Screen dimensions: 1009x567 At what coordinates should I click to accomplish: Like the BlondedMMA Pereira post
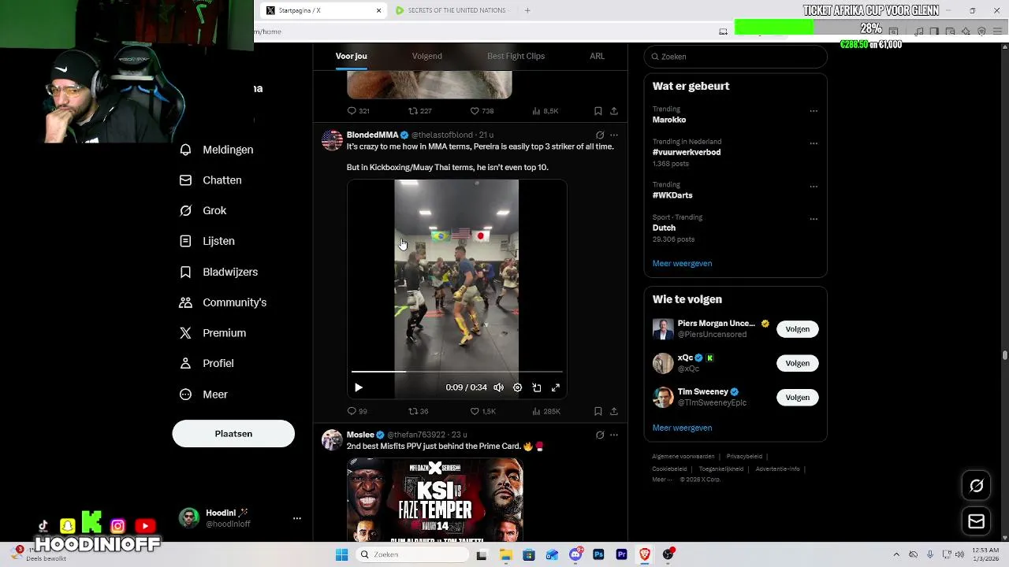482,411
